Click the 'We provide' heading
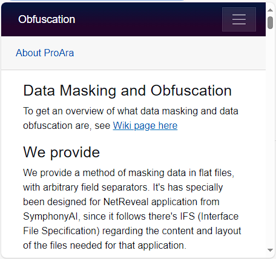The height and width of the screenshot is (259, 276). coord(61,152)
